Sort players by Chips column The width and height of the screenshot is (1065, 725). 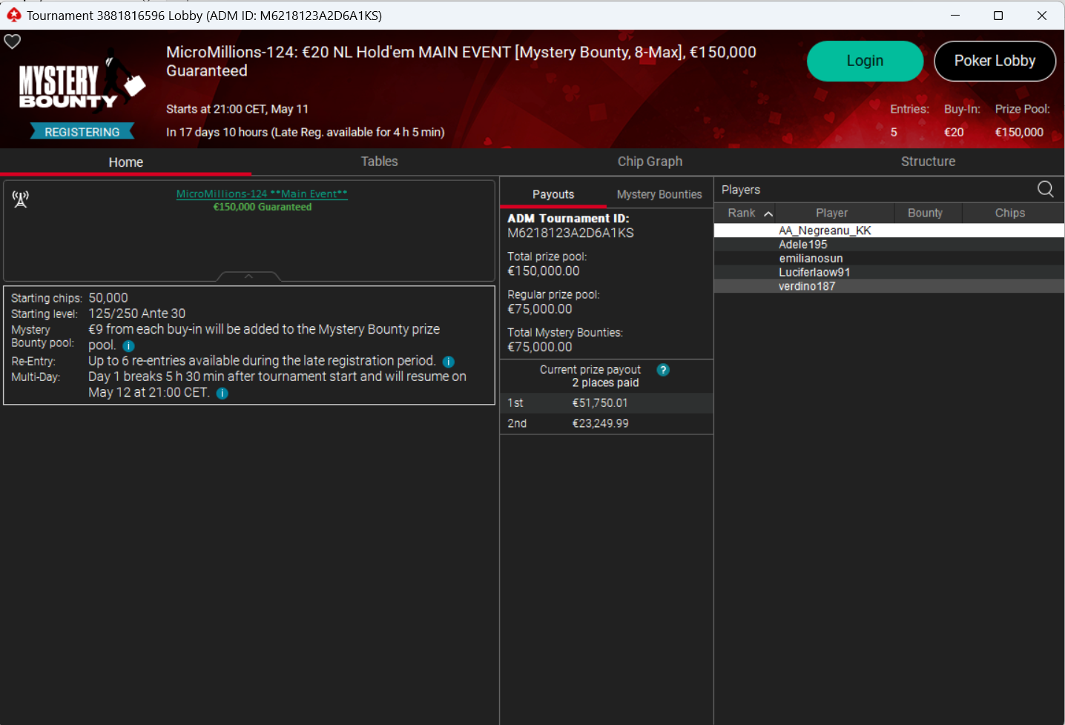(x=1009, y=213)
